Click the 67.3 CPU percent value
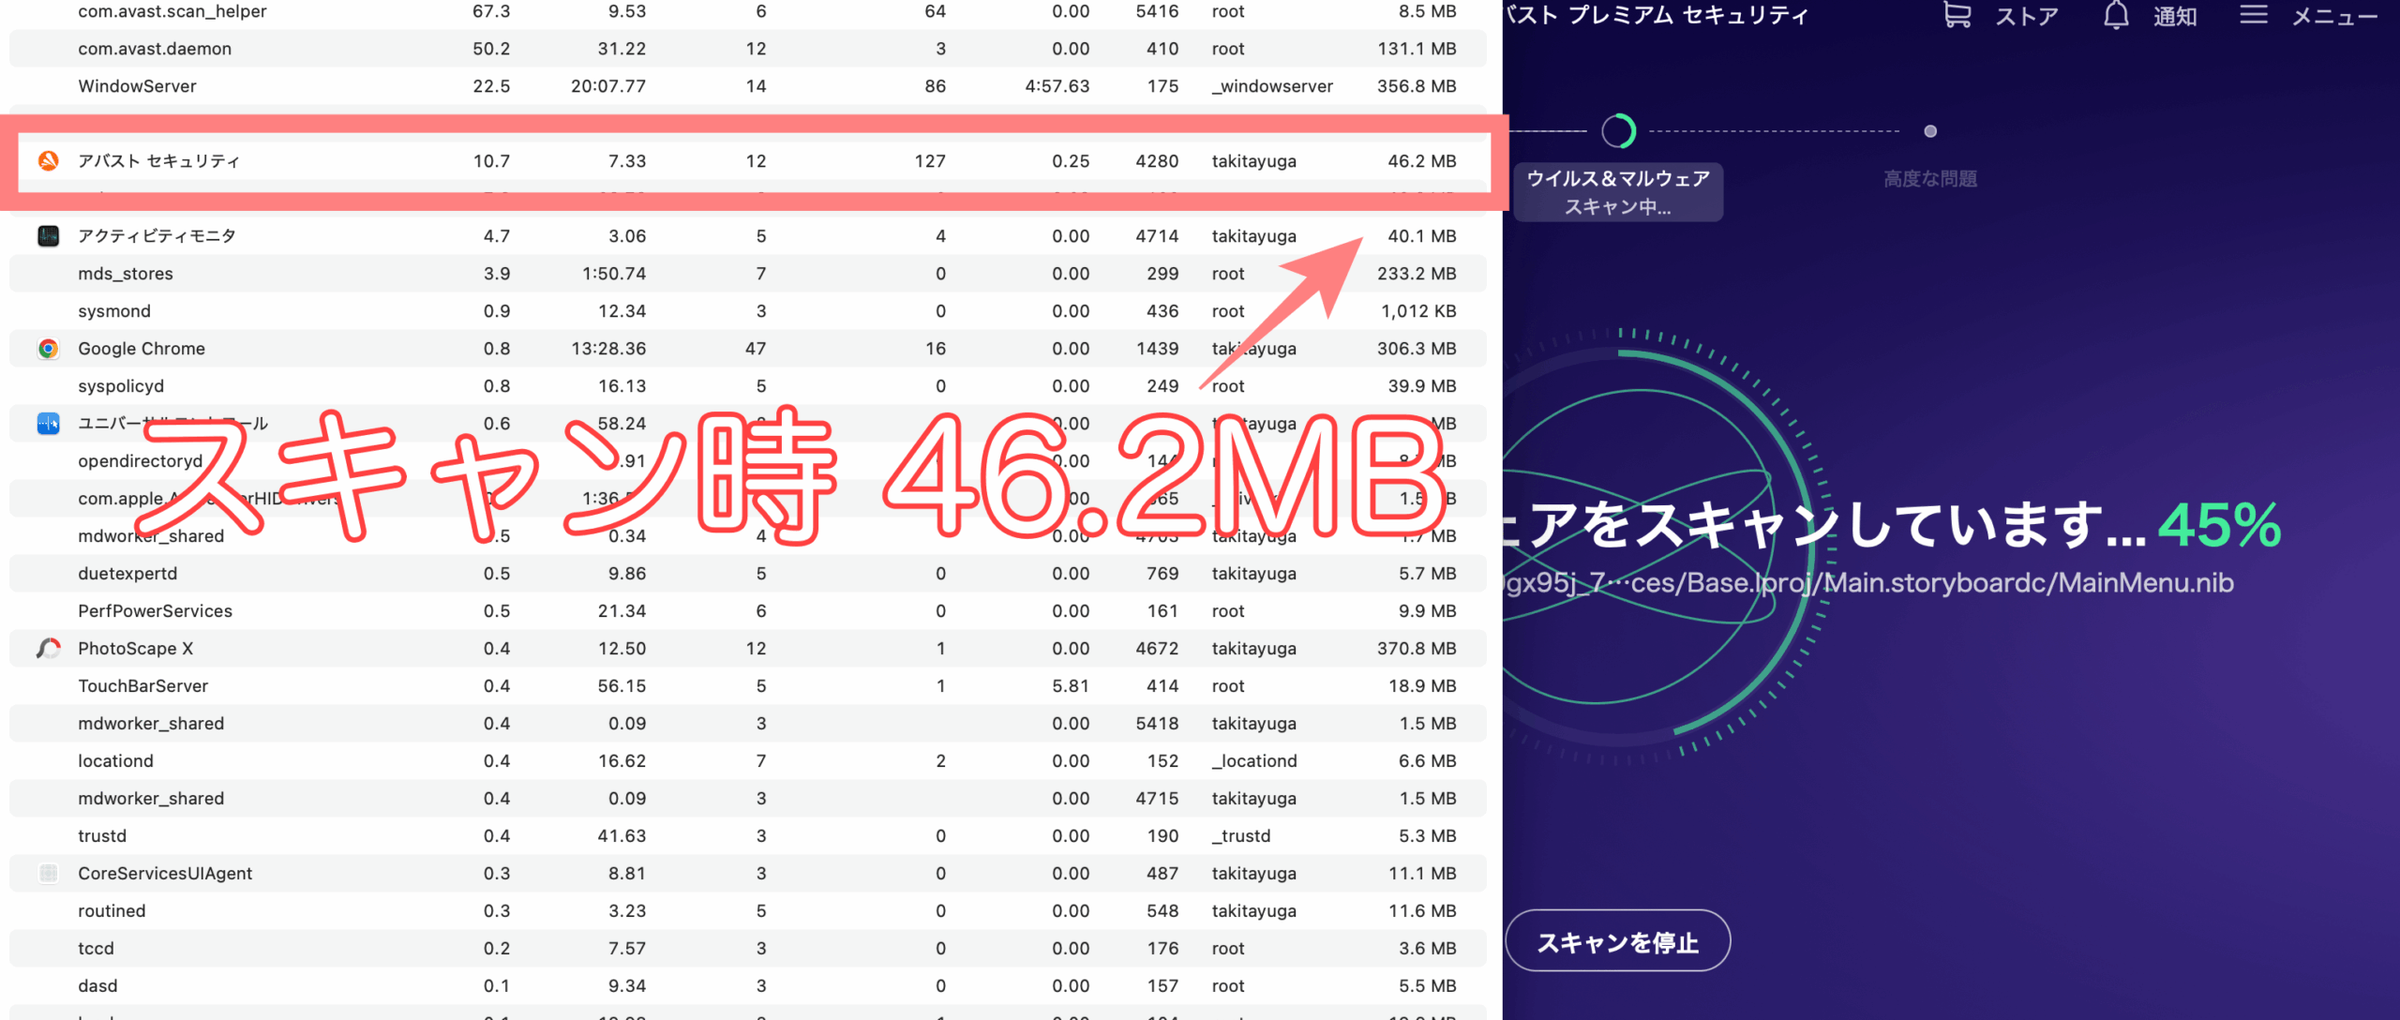Screen dimensions: 2400x1020 pos(491,11)
